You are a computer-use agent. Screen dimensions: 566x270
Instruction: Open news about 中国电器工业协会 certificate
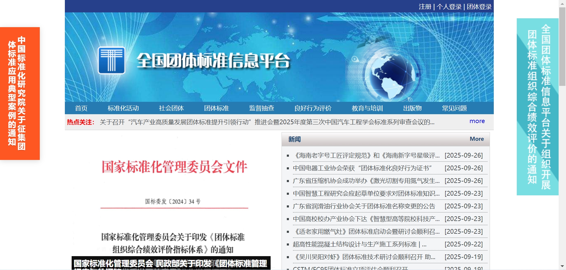[362, 168]
